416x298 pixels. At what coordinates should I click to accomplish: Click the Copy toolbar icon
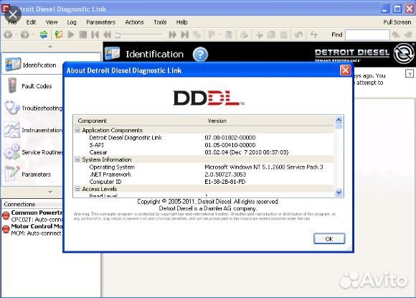point(271,34)
